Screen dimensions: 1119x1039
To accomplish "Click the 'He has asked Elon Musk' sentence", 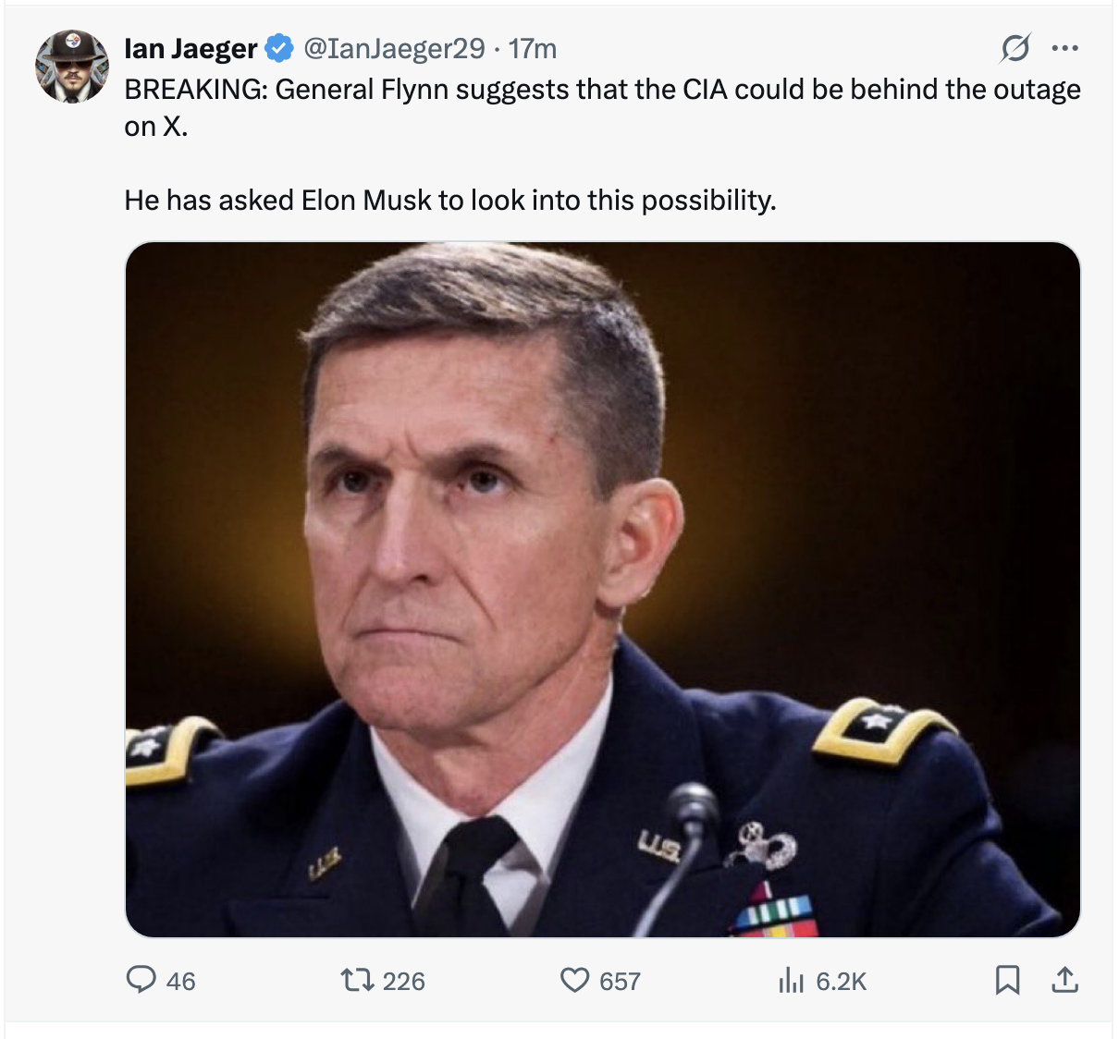I will 449,201.
